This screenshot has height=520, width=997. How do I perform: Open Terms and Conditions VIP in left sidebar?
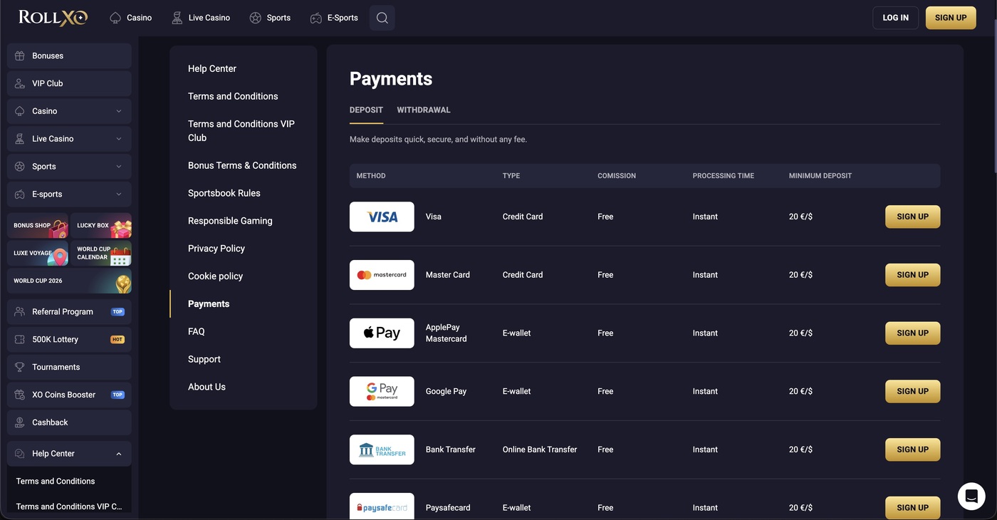point(69,507)
